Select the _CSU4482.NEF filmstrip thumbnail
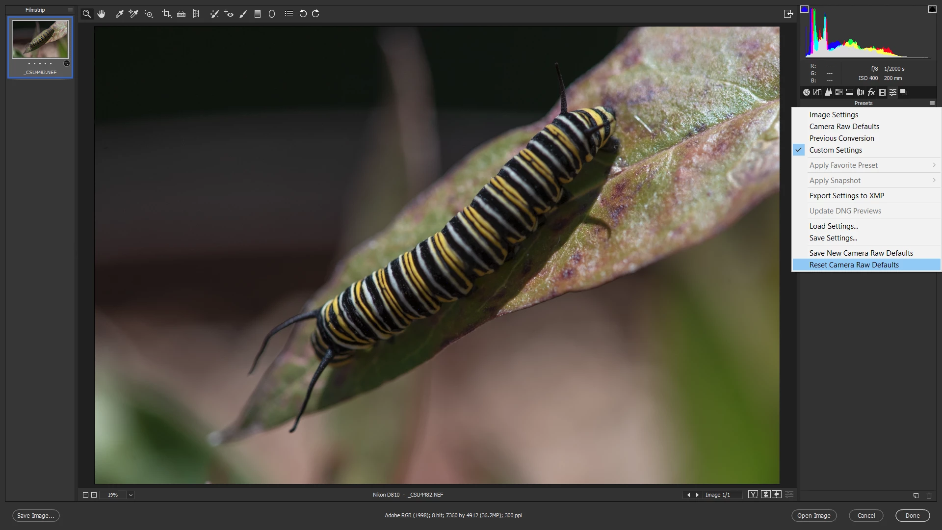 [x=40, y=40]
